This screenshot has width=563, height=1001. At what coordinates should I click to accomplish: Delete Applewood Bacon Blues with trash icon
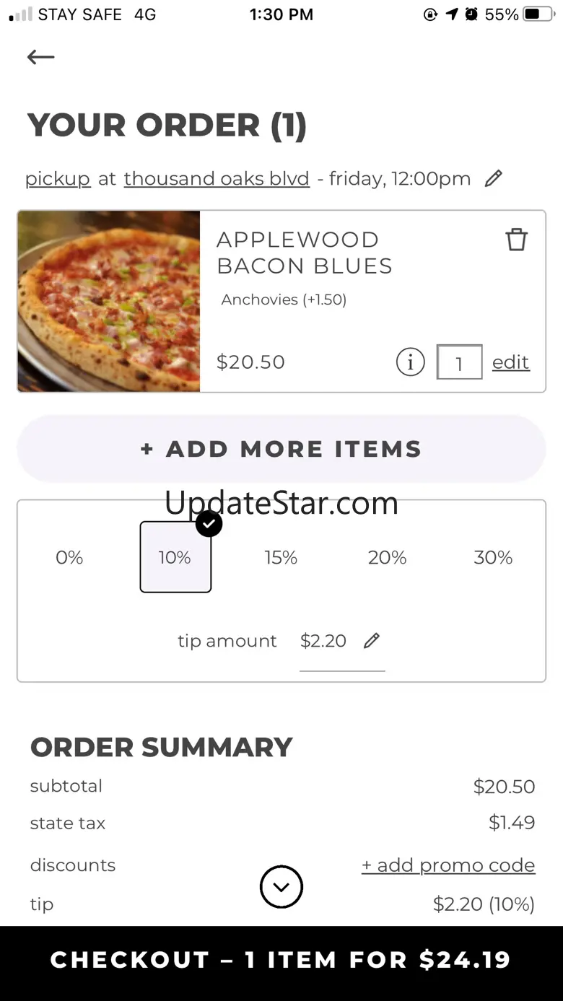pyautogui.click(x=516, y=240)
